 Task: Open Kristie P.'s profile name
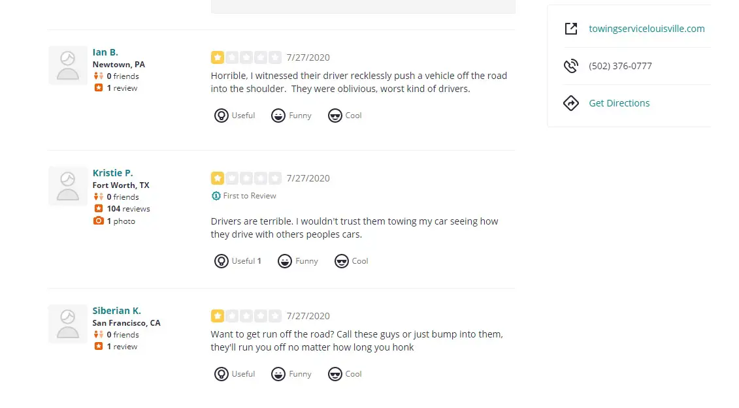112,173
